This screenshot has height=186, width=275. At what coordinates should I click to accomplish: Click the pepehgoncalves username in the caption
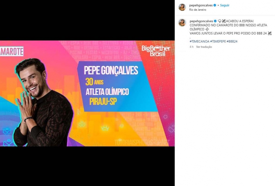click(x=201, y=21)
